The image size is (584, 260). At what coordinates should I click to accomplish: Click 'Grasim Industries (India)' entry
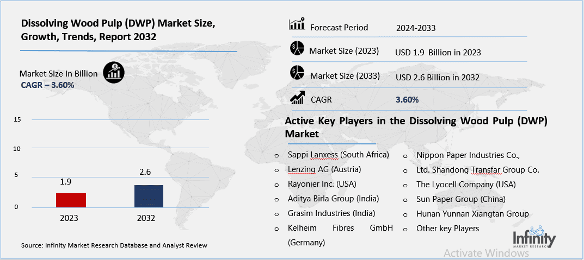331,213
